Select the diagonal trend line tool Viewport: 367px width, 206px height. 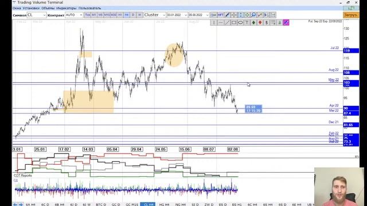click(x=227, y=22)
